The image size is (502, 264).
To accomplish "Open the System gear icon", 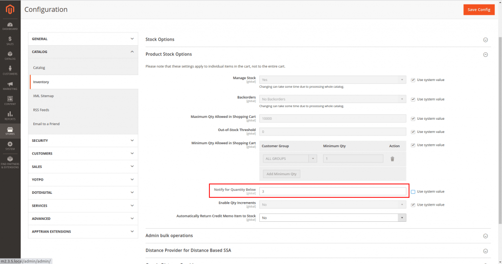I will coord(10,145).
